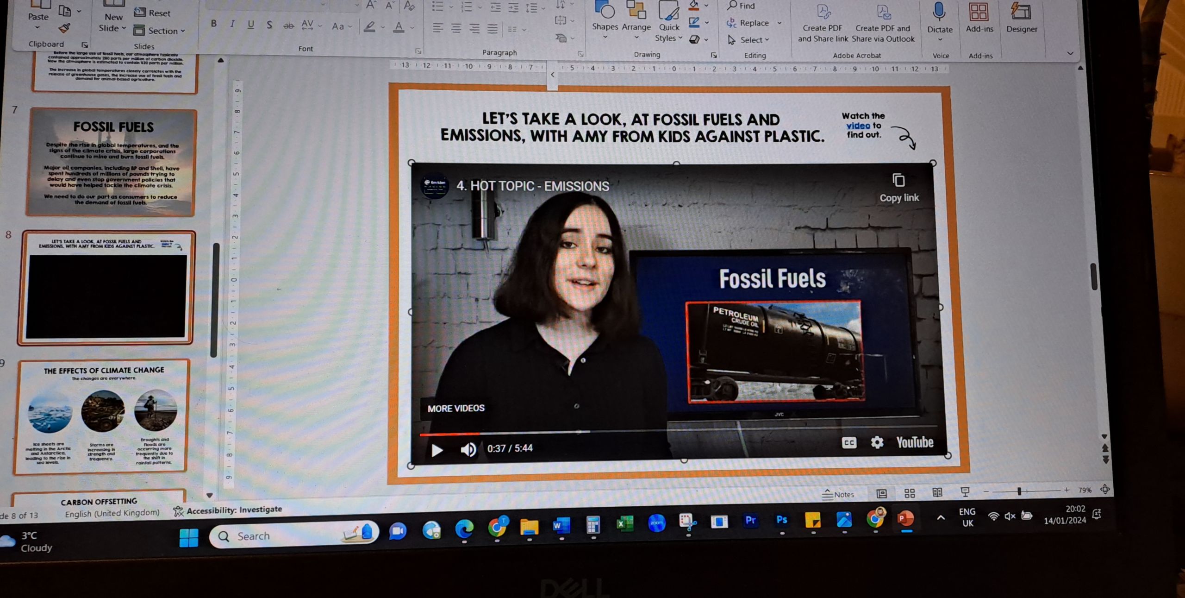Follow the 'video' hyperlink on the slide

[x=858, y=126]
